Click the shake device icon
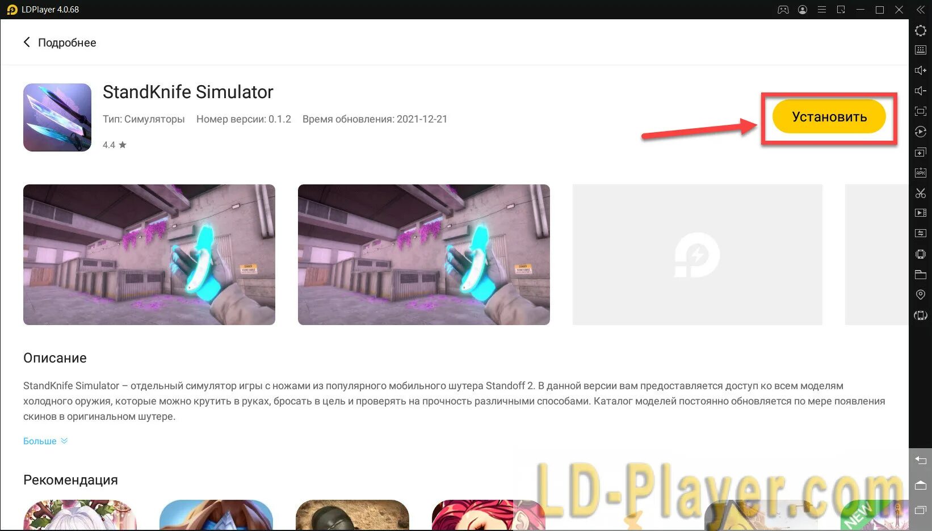 coord(921,254)
